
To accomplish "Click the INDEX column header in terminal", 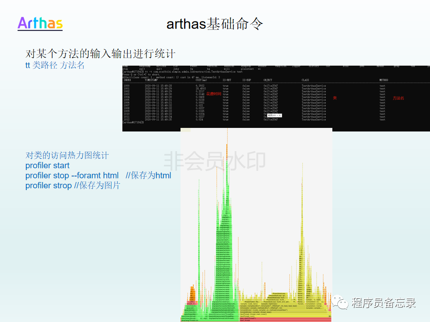I will pyautogui.click(x=127, y=80).
